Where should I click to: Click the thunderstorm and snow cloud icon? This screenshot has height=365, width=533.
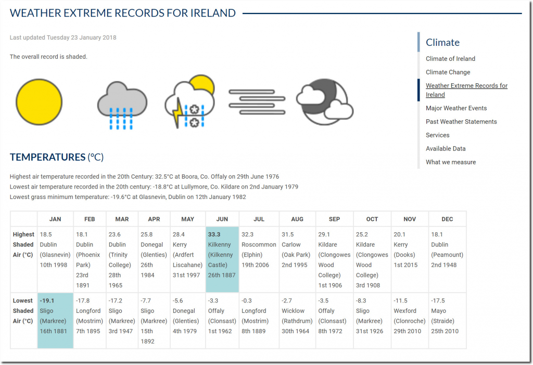click(189, 101)
